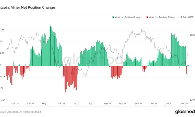Click the green legend dot
Image resolution: width=195 pixels, height=117 pixels.
pos(113,17)
